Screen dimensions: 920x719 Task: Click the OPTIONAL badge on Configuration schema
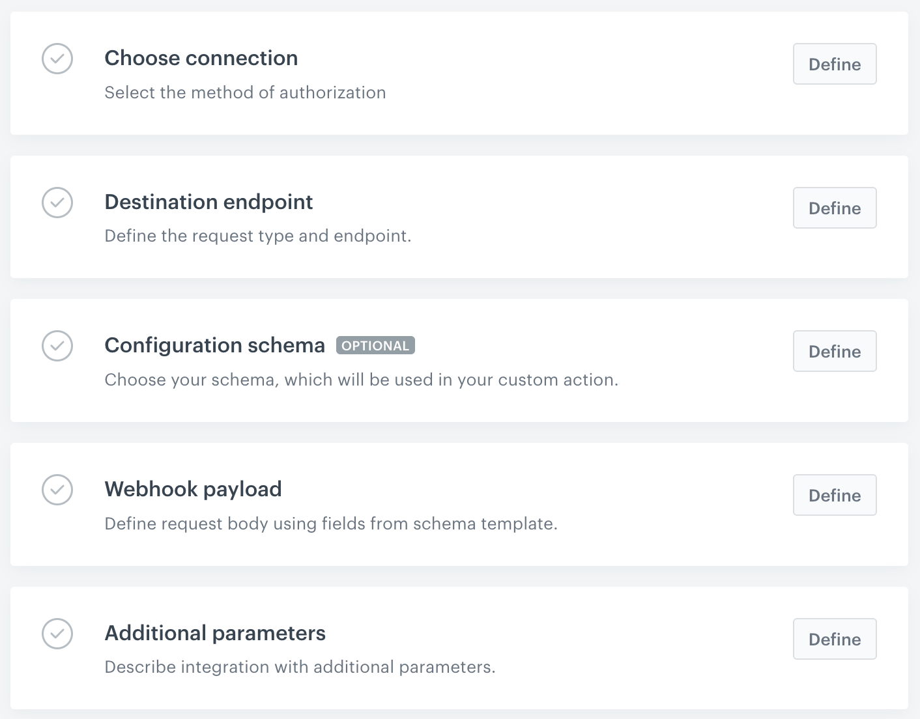click(x=375, y=345)
